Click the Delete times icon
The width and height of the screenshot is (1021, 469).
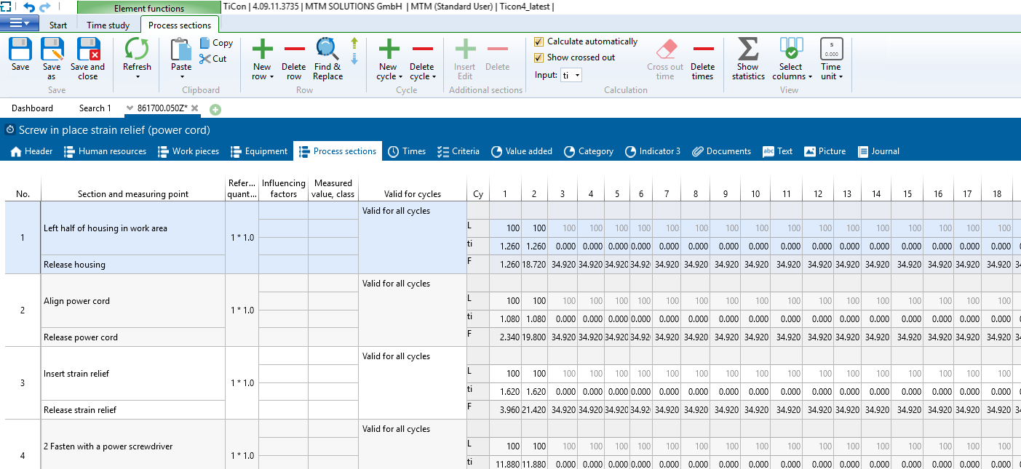click(x=702, y=49)
